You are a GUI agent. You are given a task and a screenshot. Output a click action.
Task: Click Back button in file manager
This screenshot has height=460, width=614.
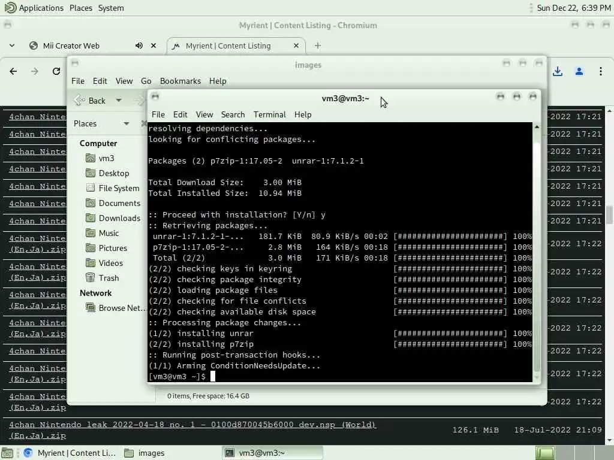pos(90,101)
